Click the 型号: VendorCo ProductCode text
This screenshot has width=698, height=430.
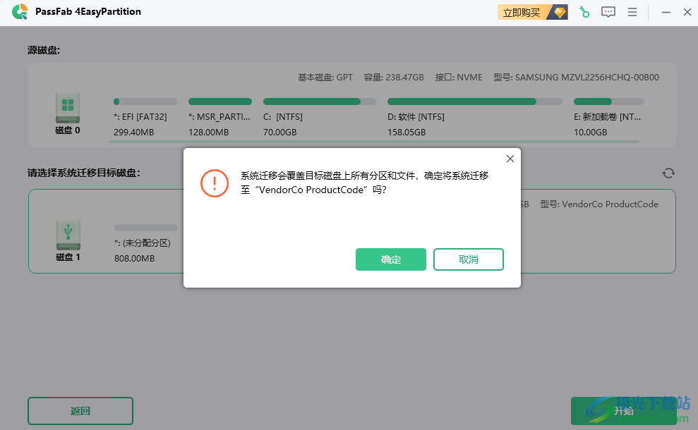(599, 204)
